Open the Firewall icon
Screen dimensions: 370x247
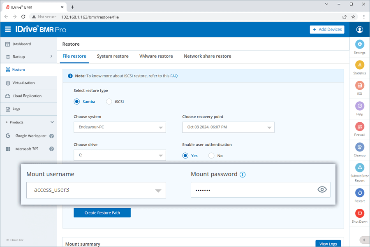(359, 127)
